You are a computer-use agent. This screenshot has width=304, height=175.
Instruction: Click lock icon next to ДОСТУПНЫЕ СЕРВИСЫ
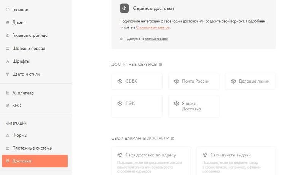[160, 64]
